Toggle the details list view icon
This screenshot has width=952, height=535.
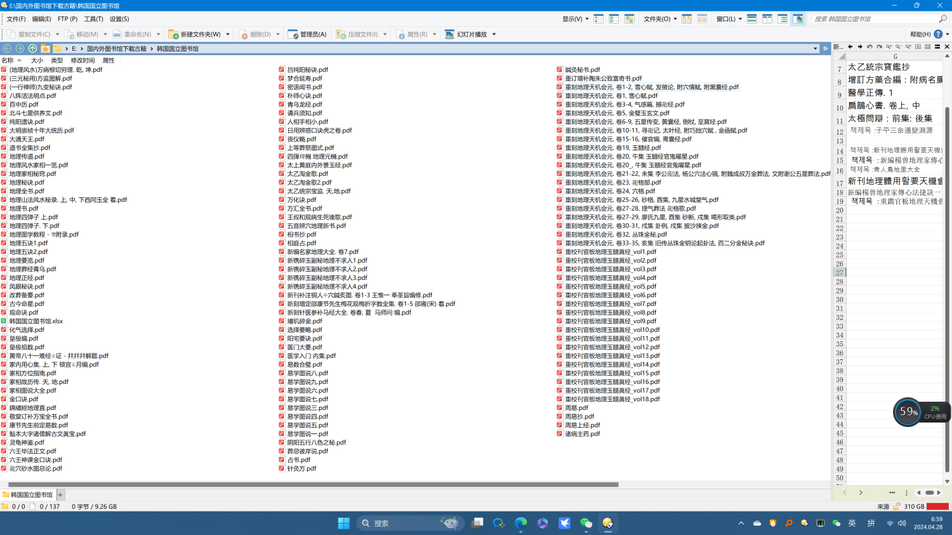598,19
